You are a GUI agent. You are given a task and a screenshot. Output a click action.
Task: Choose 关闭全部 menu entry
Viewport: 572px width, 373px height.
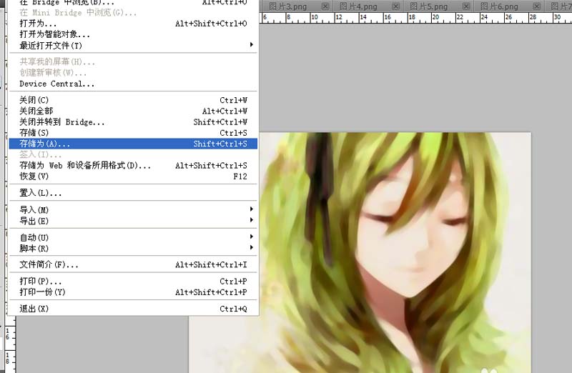[x=133, y=111]
